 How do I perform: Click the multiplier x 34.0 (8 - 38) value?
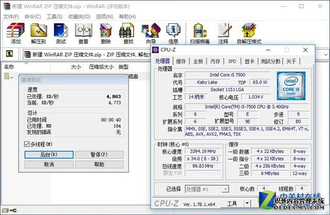point(203,159)
